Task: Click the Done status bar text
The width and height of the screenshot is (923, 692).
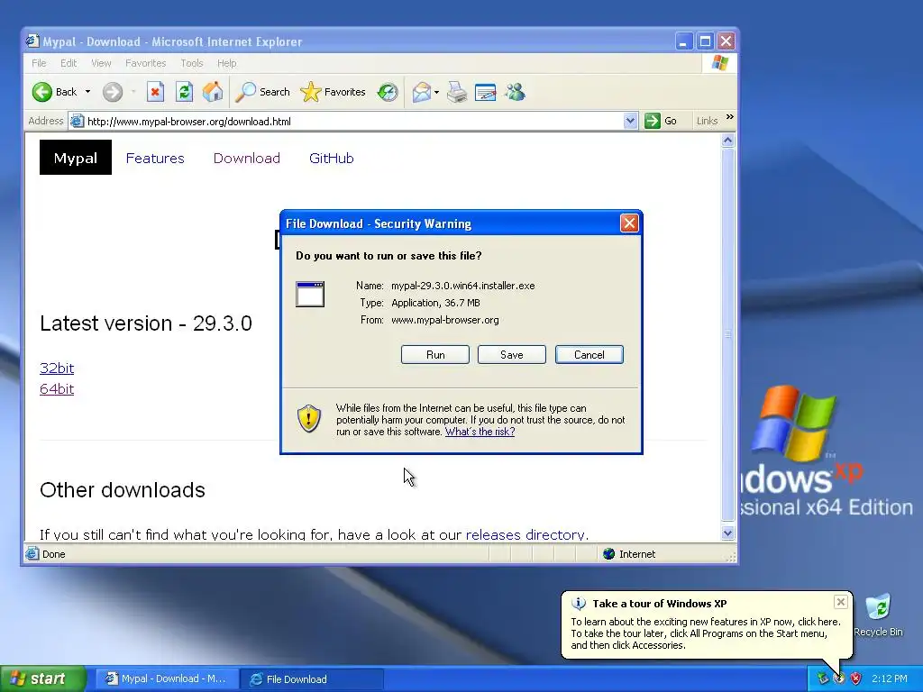Action: pos(53,554)
